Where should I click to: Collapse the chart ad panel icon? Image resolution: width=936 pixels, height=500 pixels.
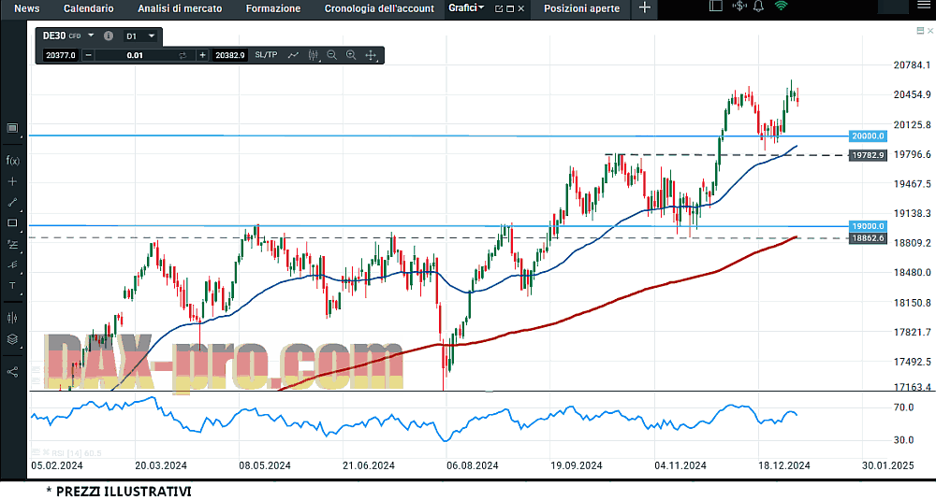(x=920, y=31)
